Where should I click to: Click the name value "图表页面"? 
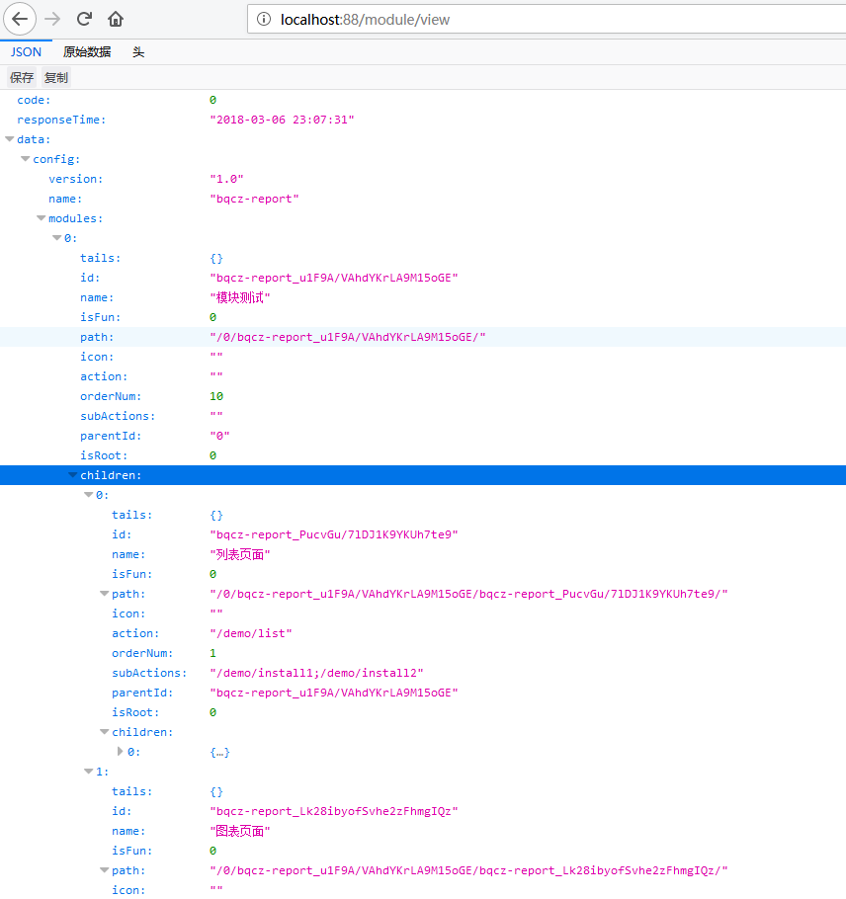(240, 831)
